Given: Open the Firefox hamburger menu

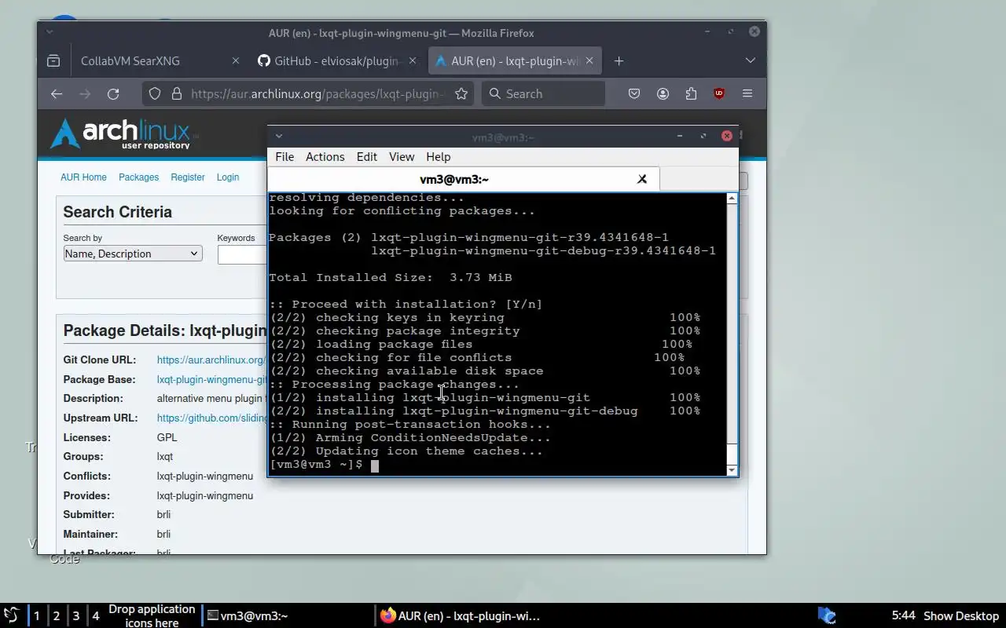Looking at the screenshot, I should (747, 93).
